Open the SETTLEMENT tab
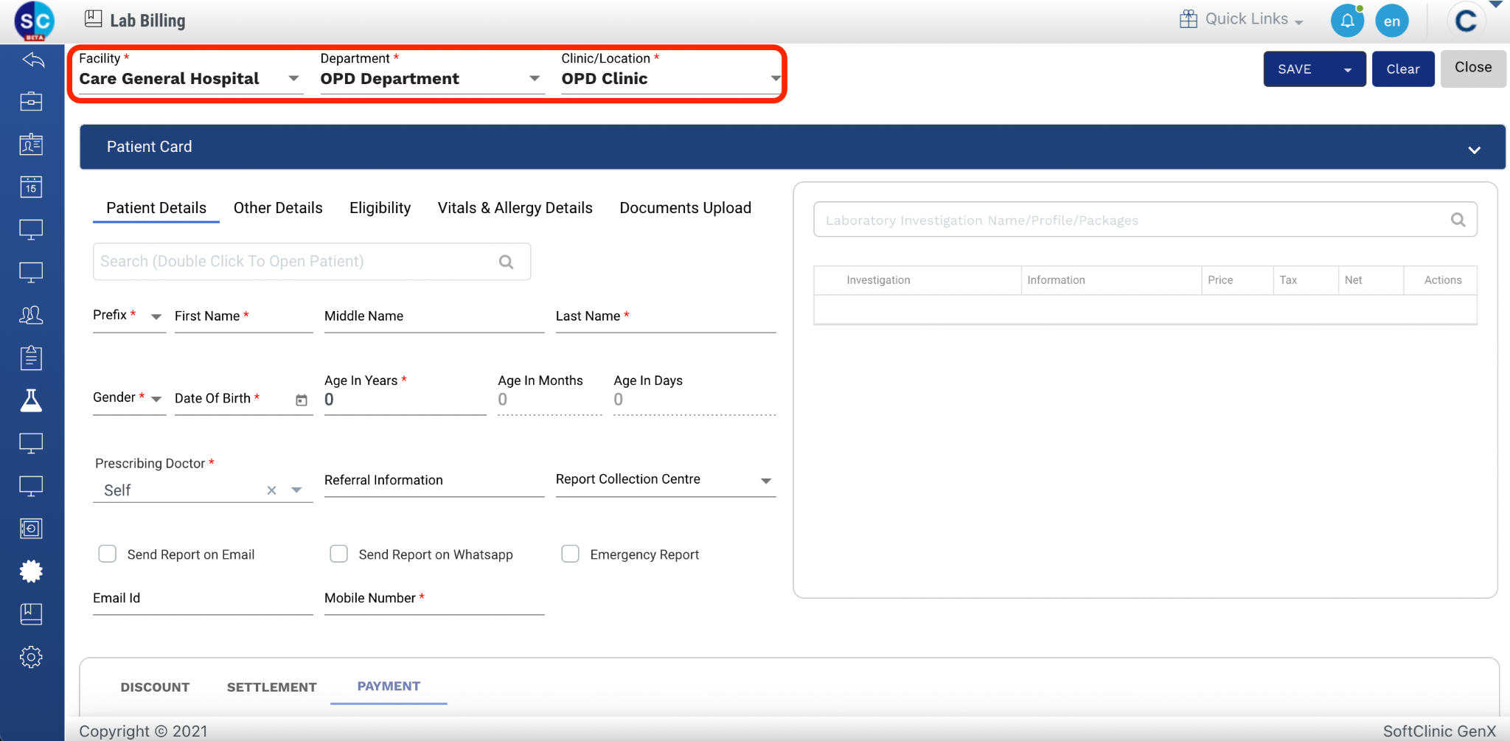1510x741 pixels. (x=271, y=687)
